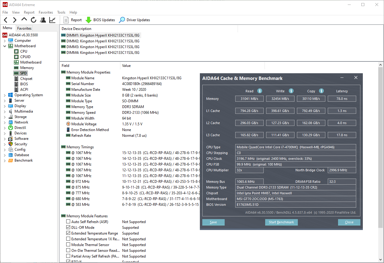Expand the Computer tree node
The width and height of the screenshot is (384, 263).
5,41
